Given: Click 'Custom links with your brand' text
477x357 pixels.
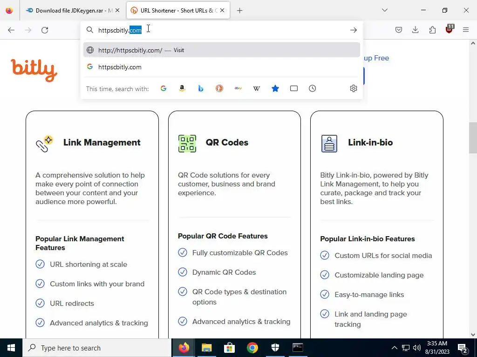Looking at the screenshot, I should [97, 284].
